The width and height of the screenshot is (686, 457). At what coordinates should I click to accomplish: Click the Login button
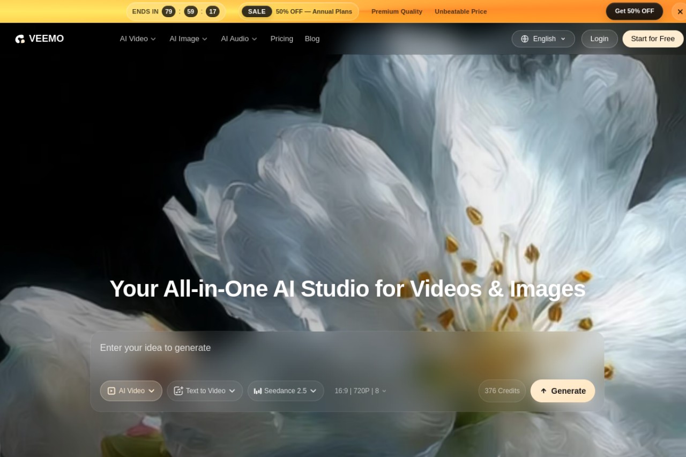click(599, 39)
